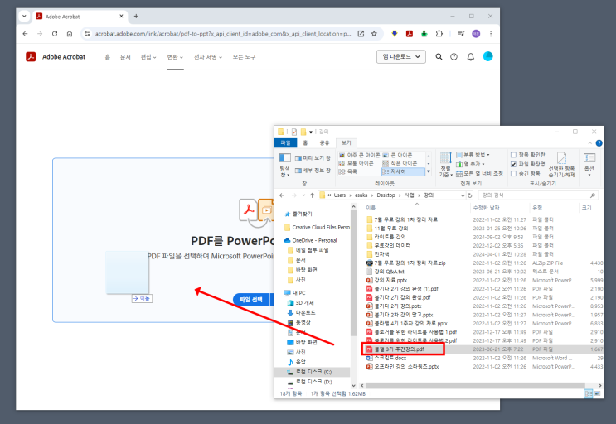Refresh the Explorer folder view

[x=470, y=195]
